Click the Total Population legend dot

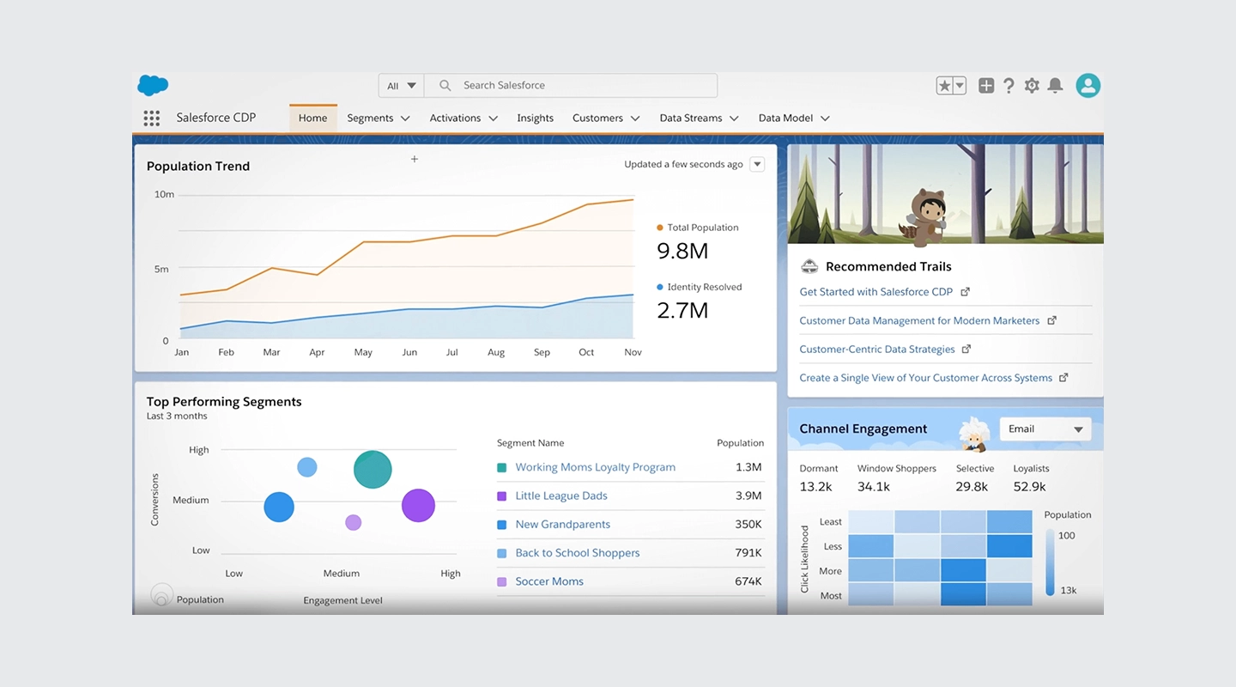[659, 228]
